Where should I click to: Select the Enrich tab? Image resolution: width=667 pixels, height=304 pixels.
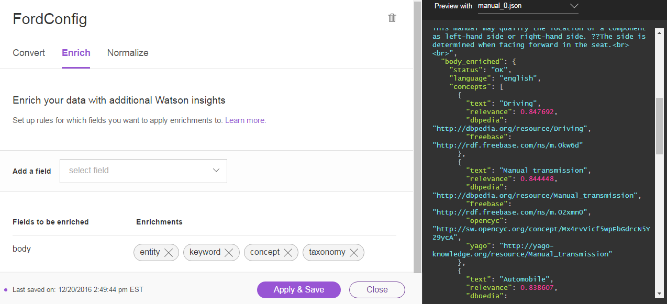(76, 53)
